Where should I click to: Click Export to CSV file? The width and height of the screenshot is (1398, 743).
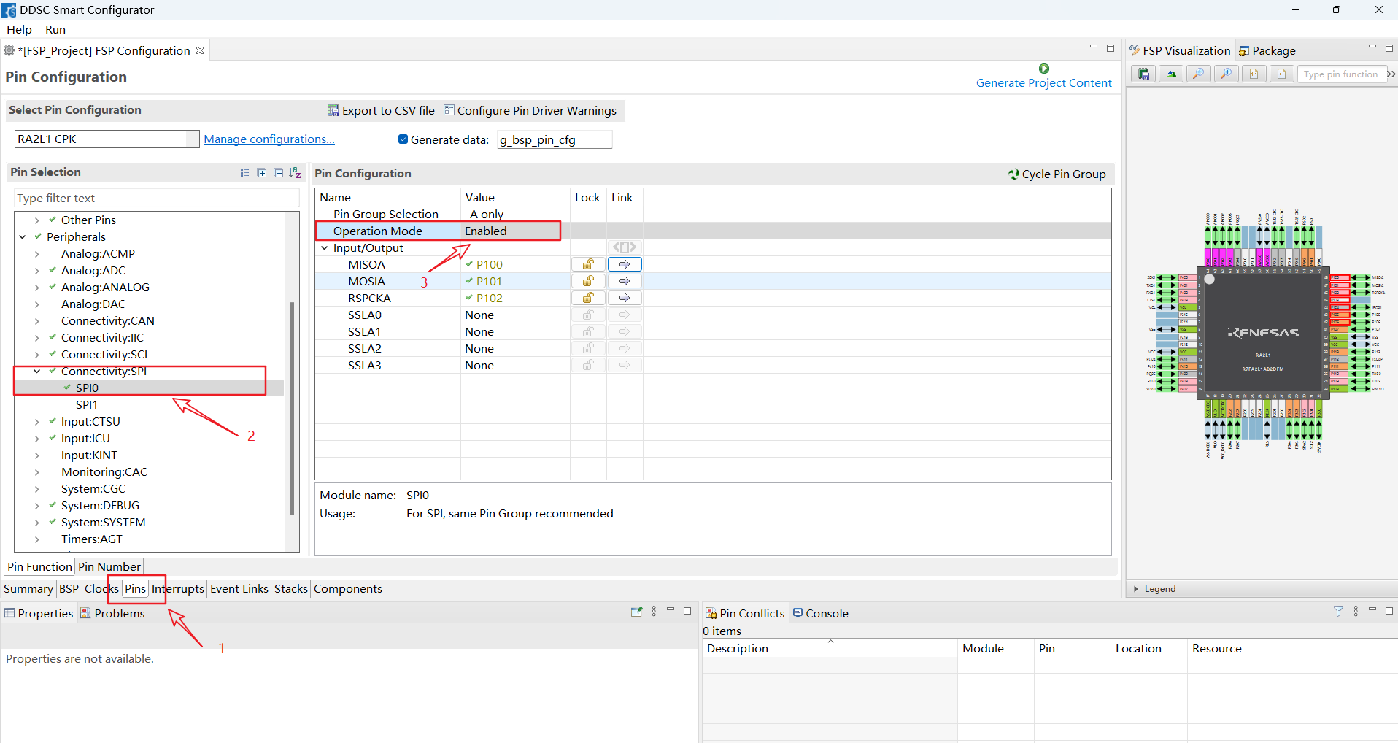pyautogui.click(x=381, y=110)
